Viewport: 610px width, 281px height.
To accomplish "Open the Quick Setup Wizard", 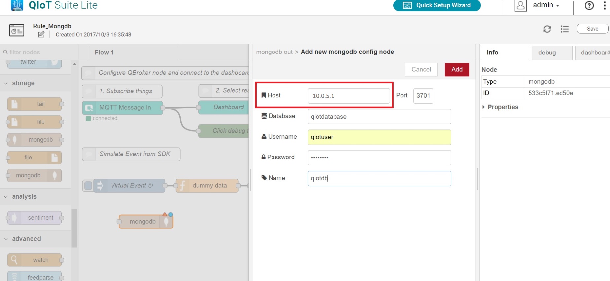I will (437, 5).
